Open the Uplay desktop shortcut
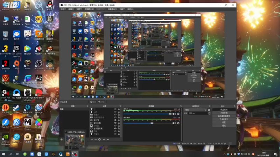Image resolution: width=280 pixels, height=157 pixels. click(x=16, y=124)
